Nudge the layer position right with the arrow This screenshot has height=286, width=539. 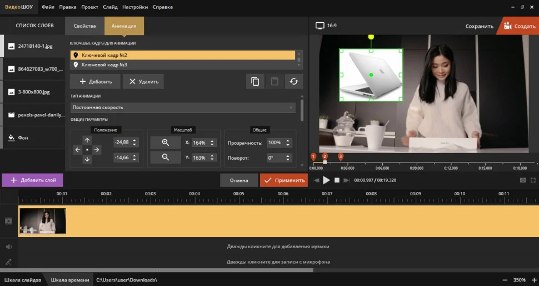pos(97,150)
